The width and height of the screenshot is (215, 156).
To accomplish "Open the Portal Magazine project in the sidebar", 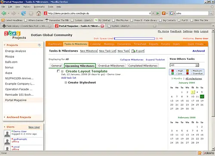I will pyautogui.click(x=15, y=100).
